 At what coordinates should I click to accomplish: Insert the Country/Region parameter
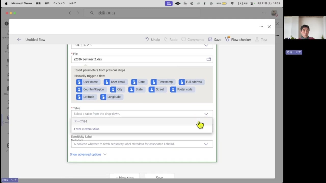coord(91,89)
